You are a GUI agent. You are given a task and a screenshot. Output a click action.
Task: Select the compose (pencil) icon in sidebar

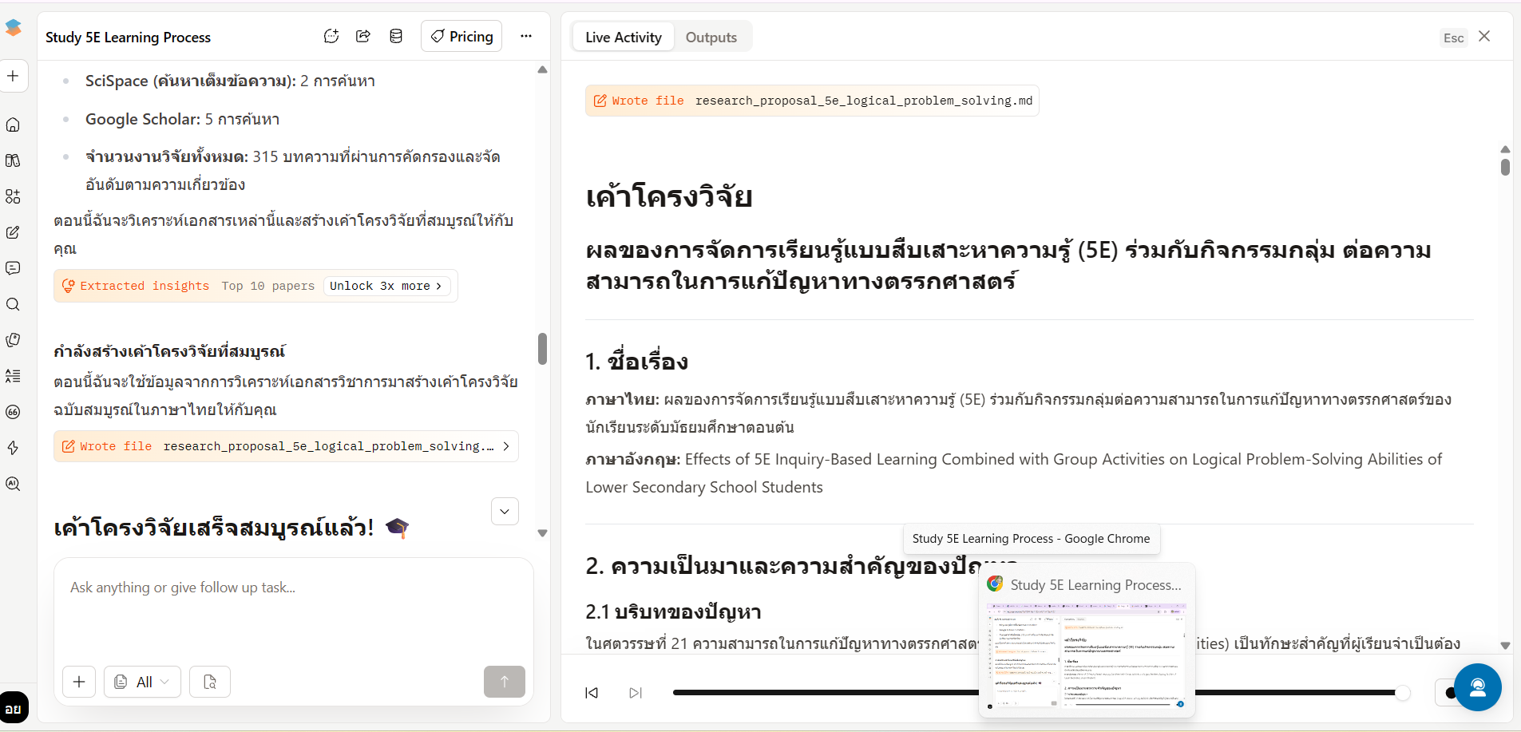coord(13,232)
